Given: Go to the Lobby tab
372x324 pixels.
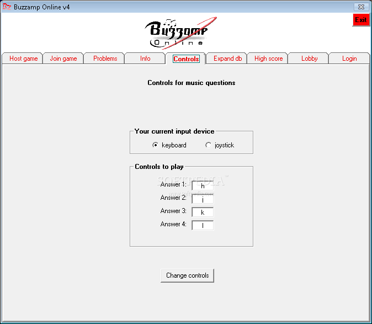Looking at the screenshot, I should [309, 59].
